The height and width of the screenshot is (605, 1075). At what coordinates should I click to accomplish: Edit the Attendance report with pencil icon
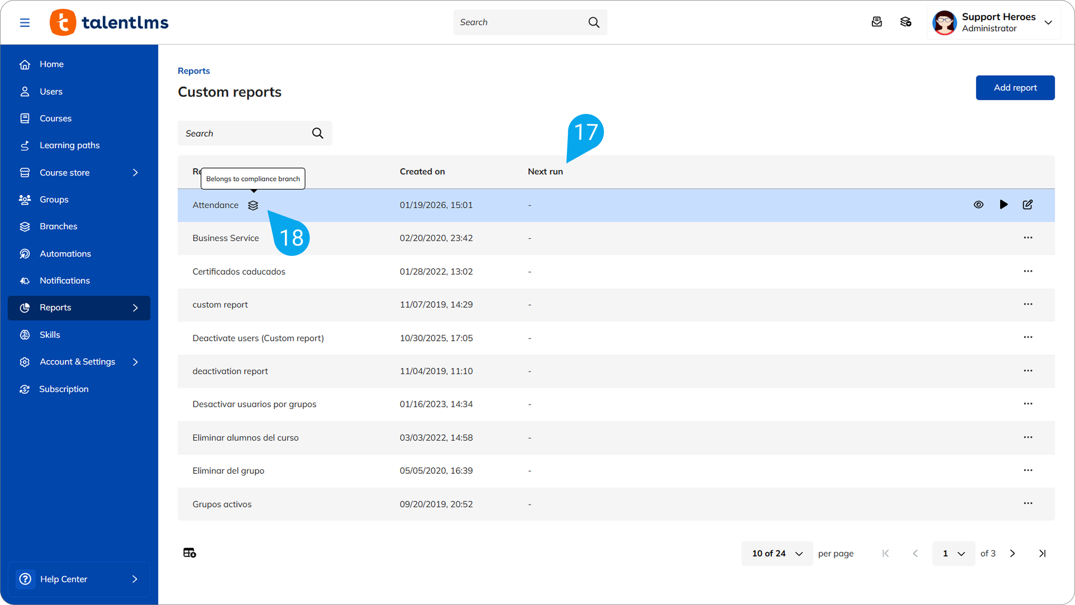coord(1028,204)
